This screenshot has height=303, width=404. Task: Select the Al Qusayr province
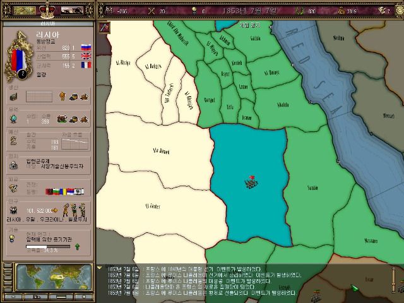click(x=272, y=73)
